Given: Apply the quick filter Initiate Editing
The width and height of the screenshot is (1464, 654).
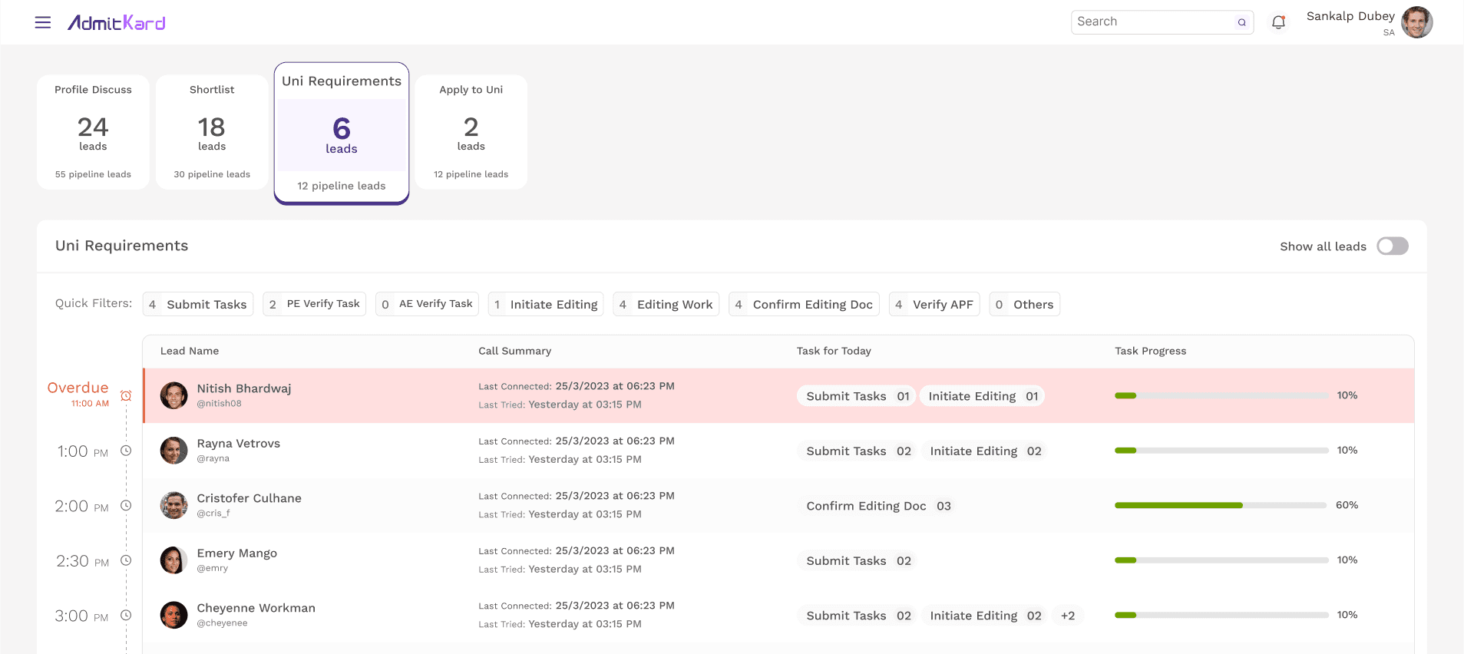Looking at the screenshot, I should 546,304.
